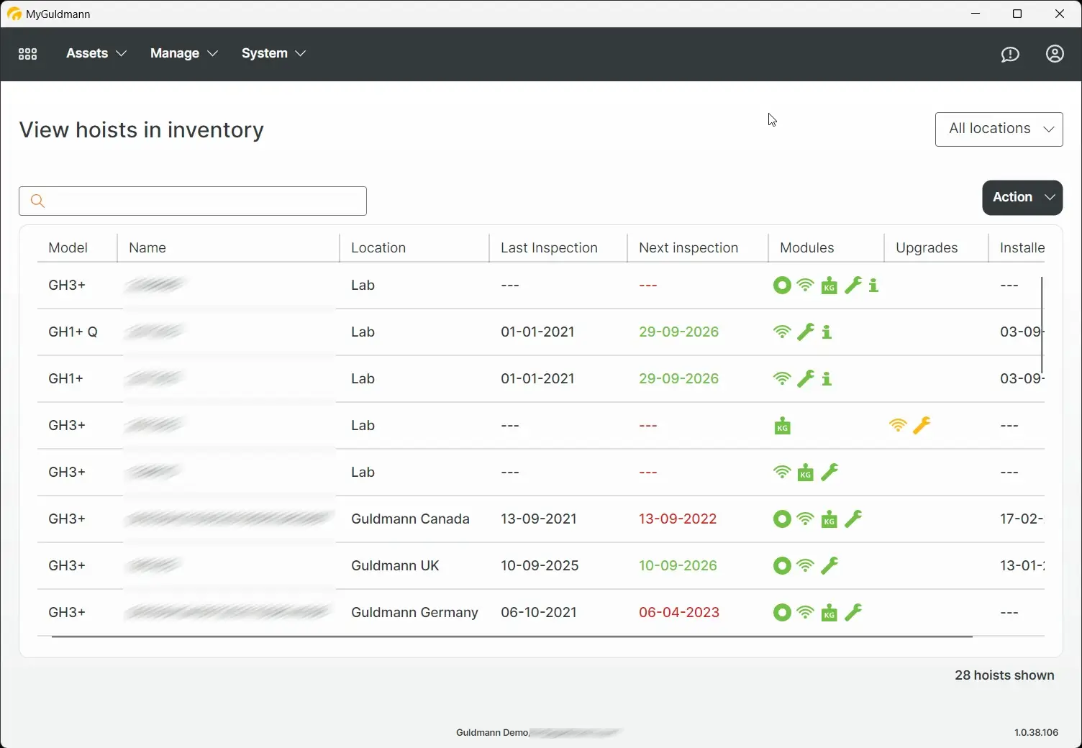Image resolution: width=1082 pixels, height=748 pixels.
Task: Click the wrench icon in Guldmann Germany row
Action: pos(853,613)
